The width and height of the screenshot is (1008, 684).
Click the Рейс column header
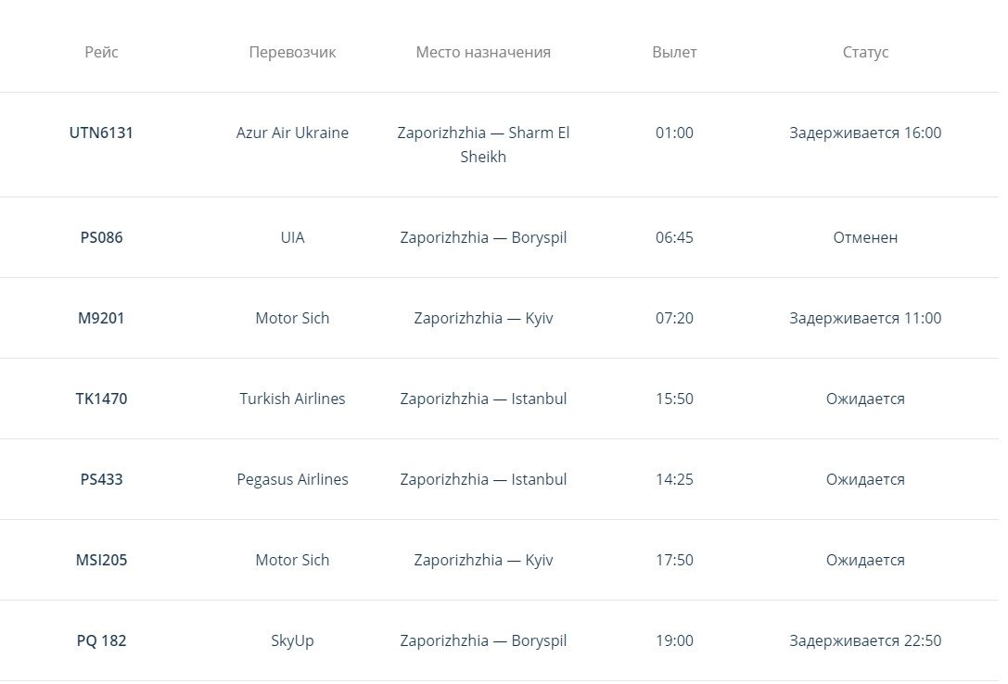coord(101,52)
